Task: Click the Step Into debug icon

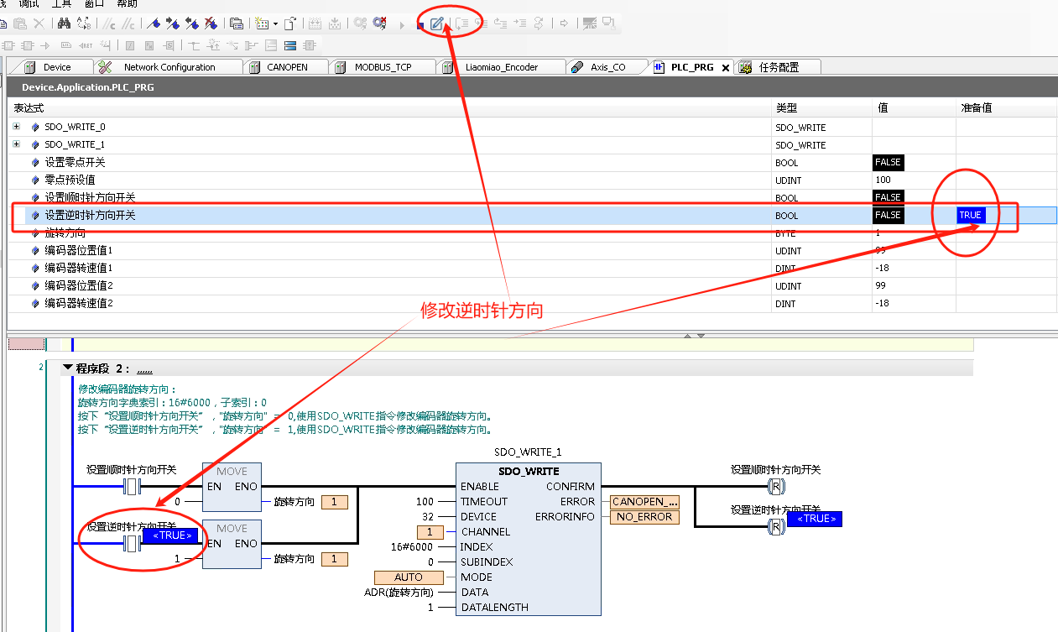Action: pyautogui.click(x=481, y=24)
